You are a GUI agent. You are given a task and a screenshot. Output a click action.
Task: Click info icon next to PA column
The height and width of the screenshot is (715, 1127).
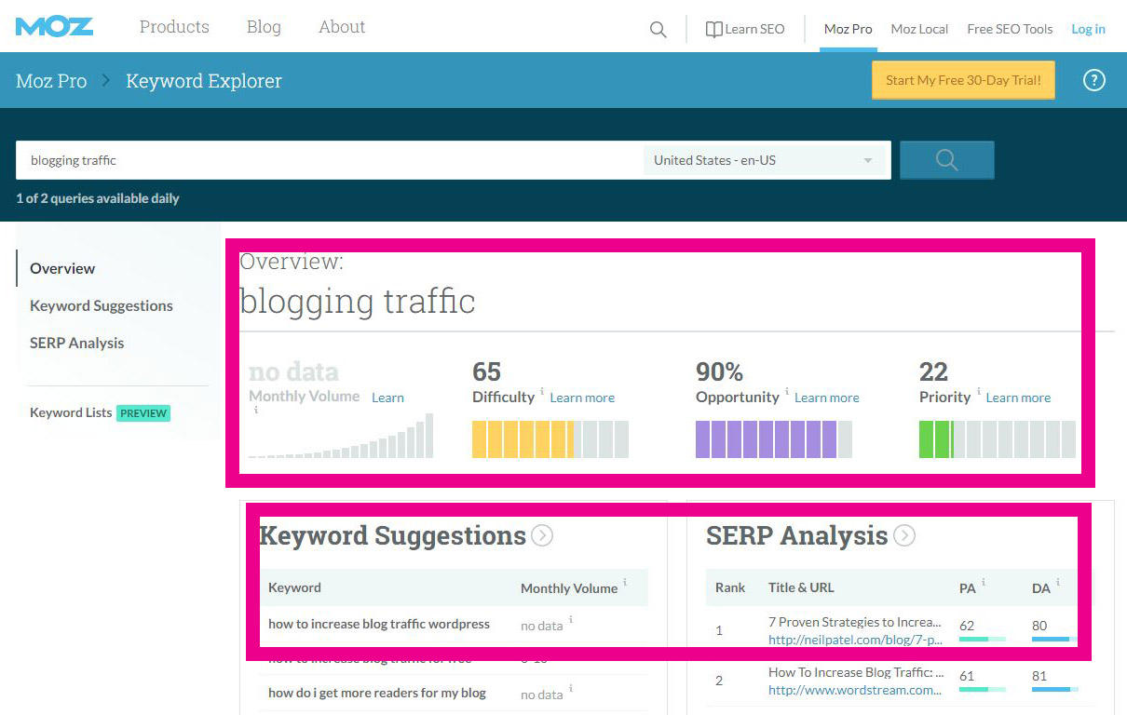984,583
